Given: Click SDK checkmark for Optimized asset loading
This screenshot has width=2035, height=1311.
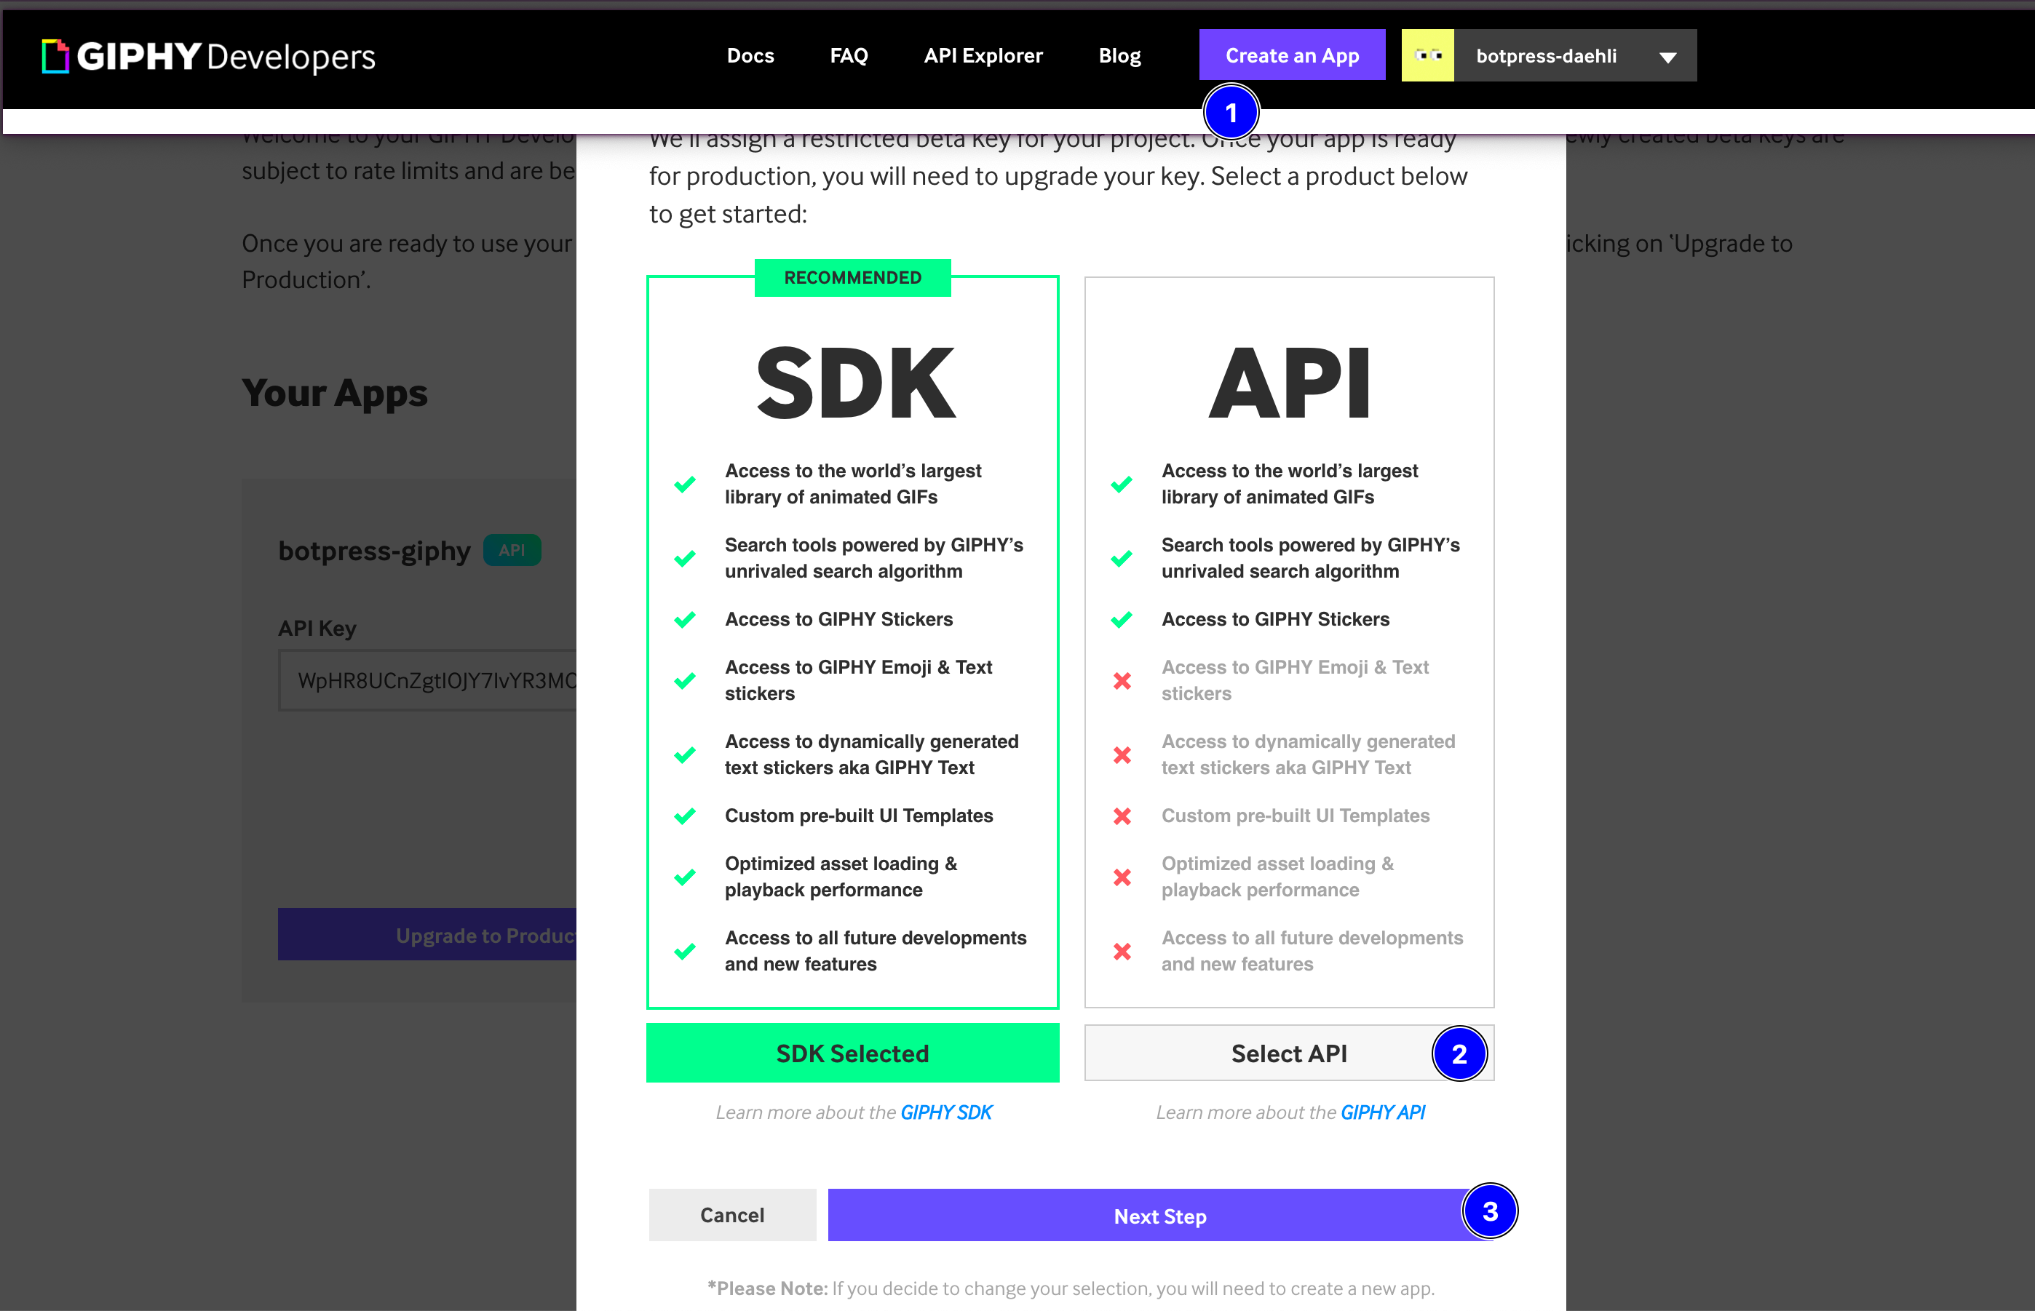Looking at the screenshot, I should point(685,877).
